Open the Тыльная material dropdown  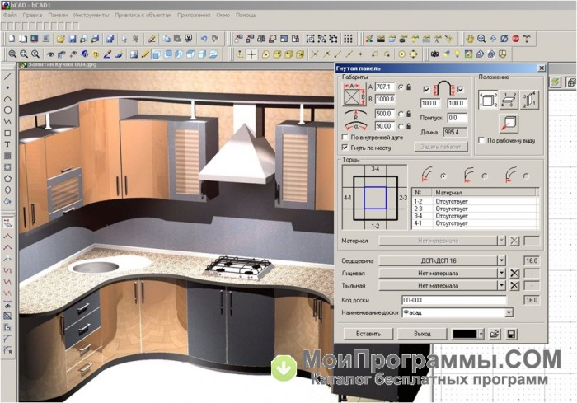501,285
